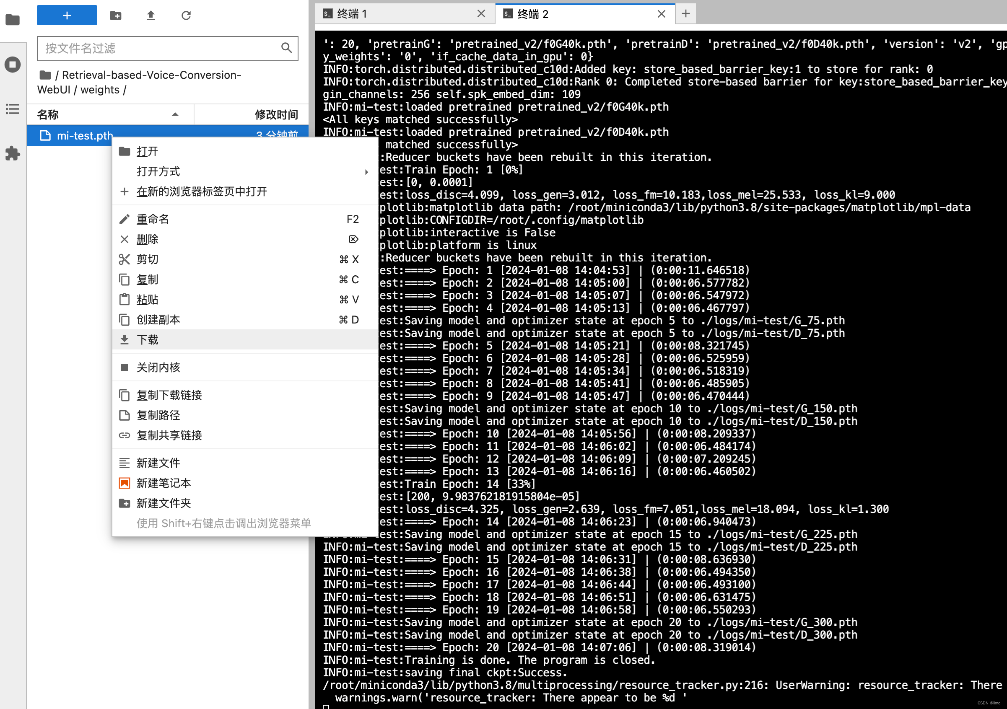Image resolution: width=1007 pixels, height=709 pixels.
Task: Refresh the file list
Action: pyautogui.click(x=186, y=16)
